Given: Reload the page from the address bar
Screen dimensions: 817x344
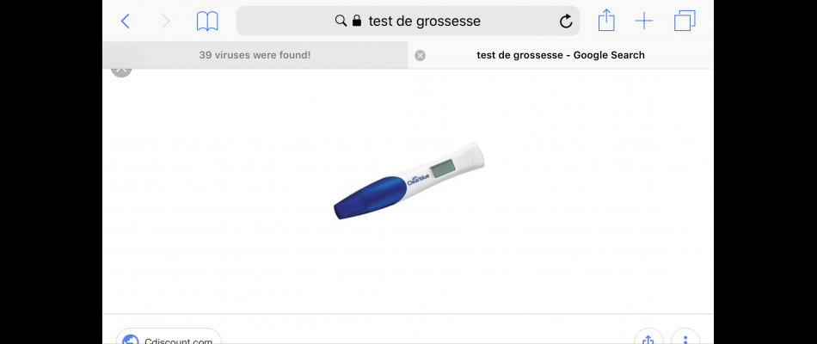Looking at the screenshot, I should pos(566,21).
